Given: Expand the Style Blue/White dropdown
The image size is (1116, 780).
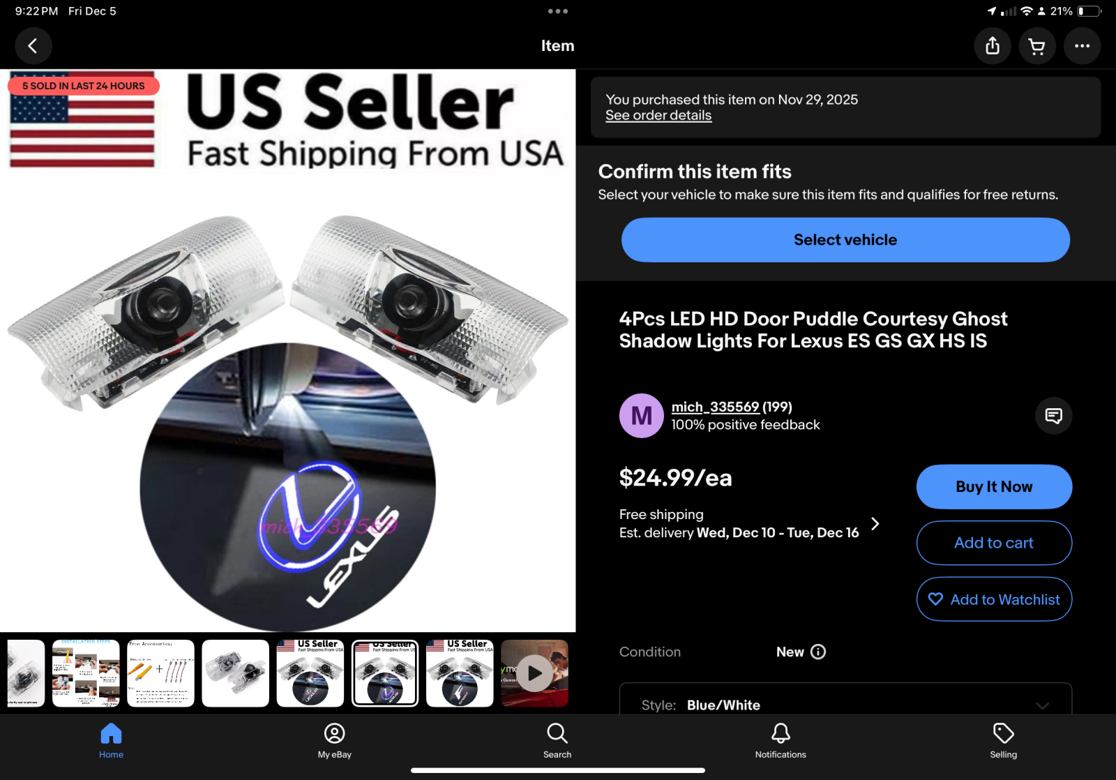Looking at the screenshot, I should pos(845,700).
